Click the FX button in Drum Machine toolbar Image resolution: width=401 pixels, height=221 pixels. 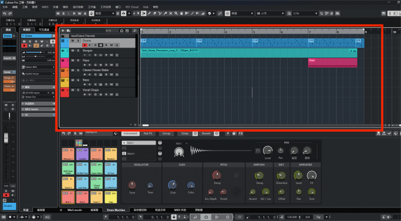[241, 133]
